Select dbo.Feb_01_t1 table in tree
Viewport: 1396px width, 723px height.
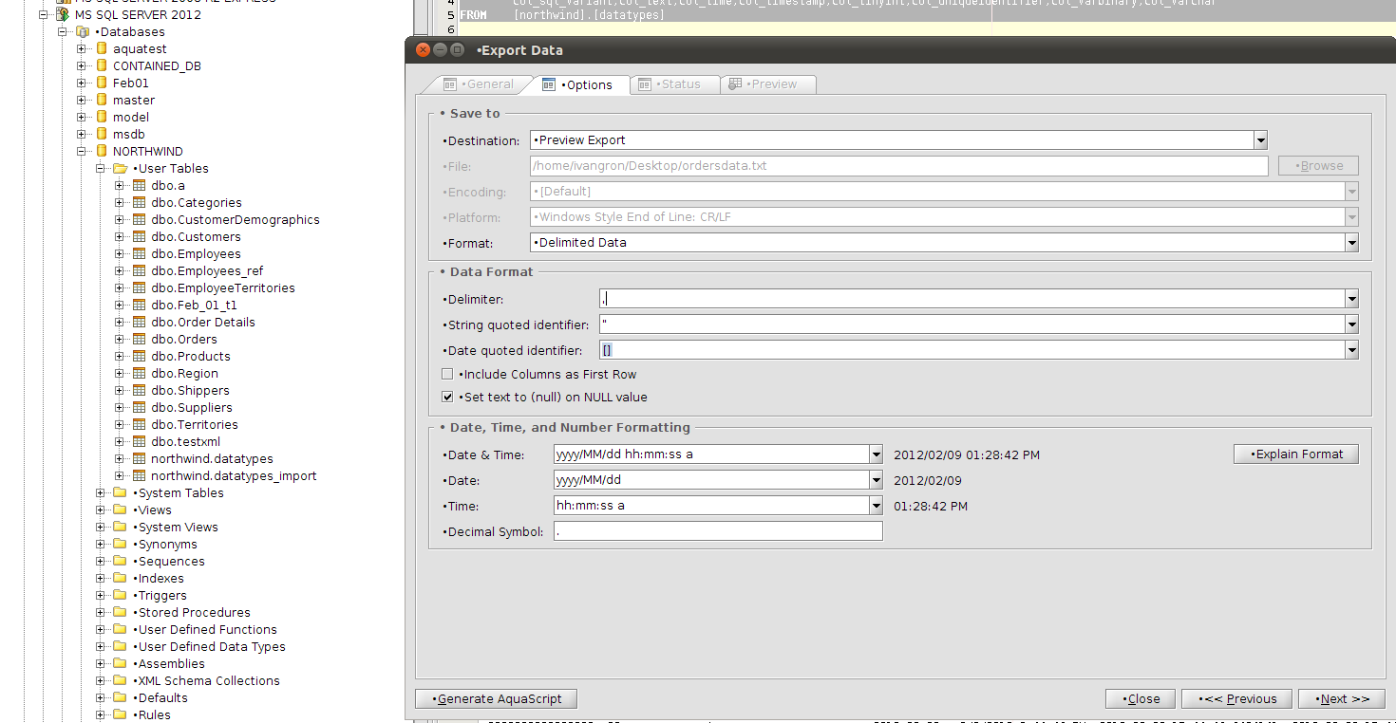(x=194, y=305)
